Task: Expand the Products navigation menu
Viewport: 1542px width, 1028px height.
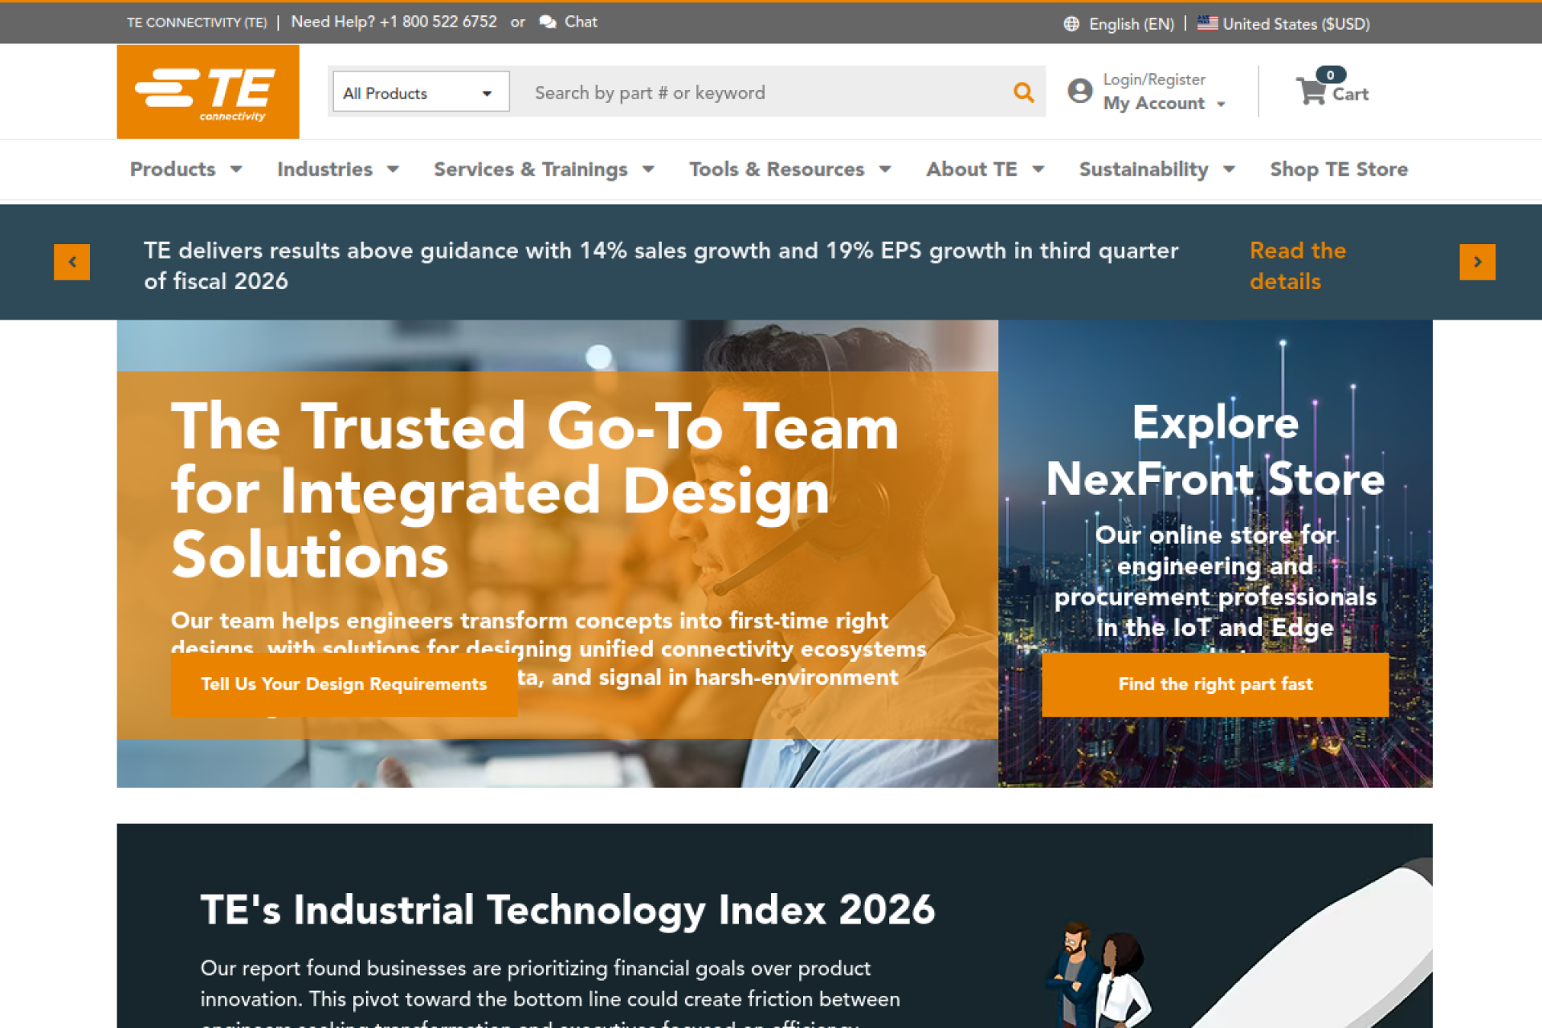Action: [186, 169]
